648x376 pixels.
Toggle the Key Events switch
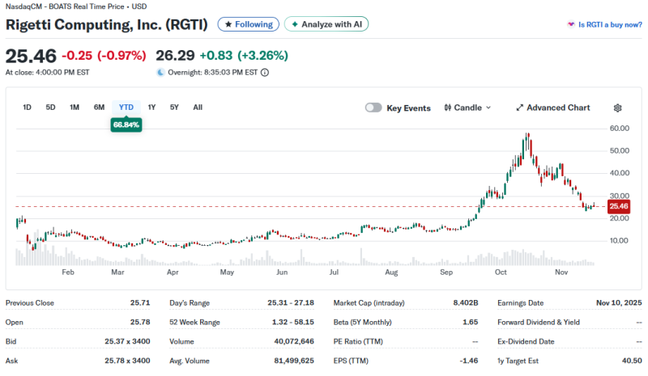pyautogui.click(x=373, y=108)
